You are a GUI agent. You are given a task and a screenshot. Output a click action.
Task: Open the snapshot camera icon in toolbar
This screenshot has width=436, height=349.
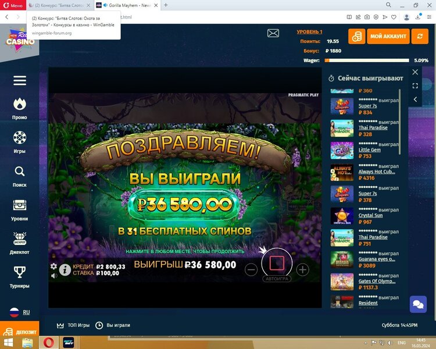[367, 17]
